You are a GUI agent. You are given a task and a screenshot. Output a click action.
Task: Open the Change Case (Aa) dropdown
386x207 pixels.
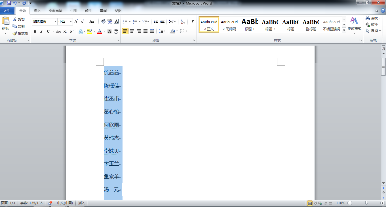(x=92, y=22)
